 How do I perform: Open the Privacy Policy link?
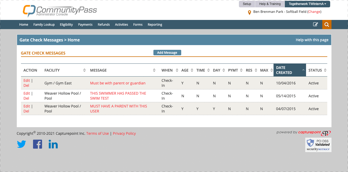(x=124, y=133)
